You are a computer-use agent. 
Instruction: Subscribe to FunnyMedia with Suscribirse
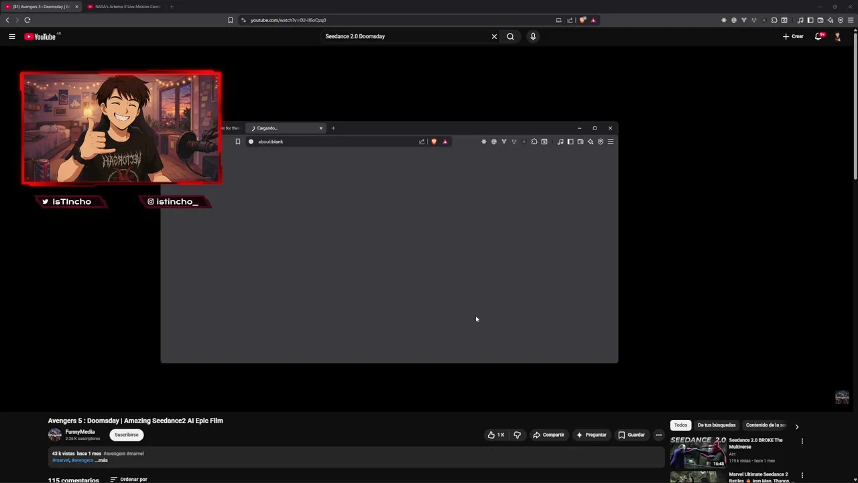pos(126,435)
